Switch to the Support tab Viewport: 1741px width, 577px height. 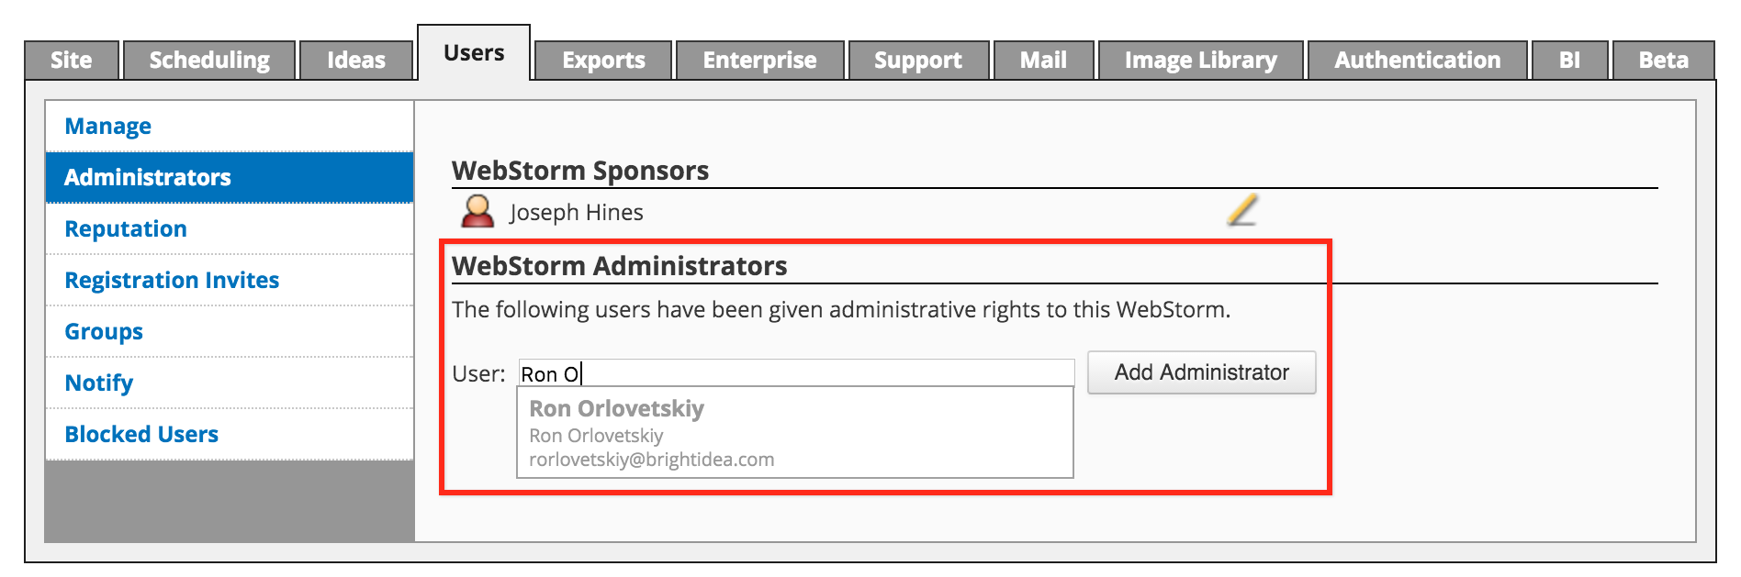tap(918, 61)
